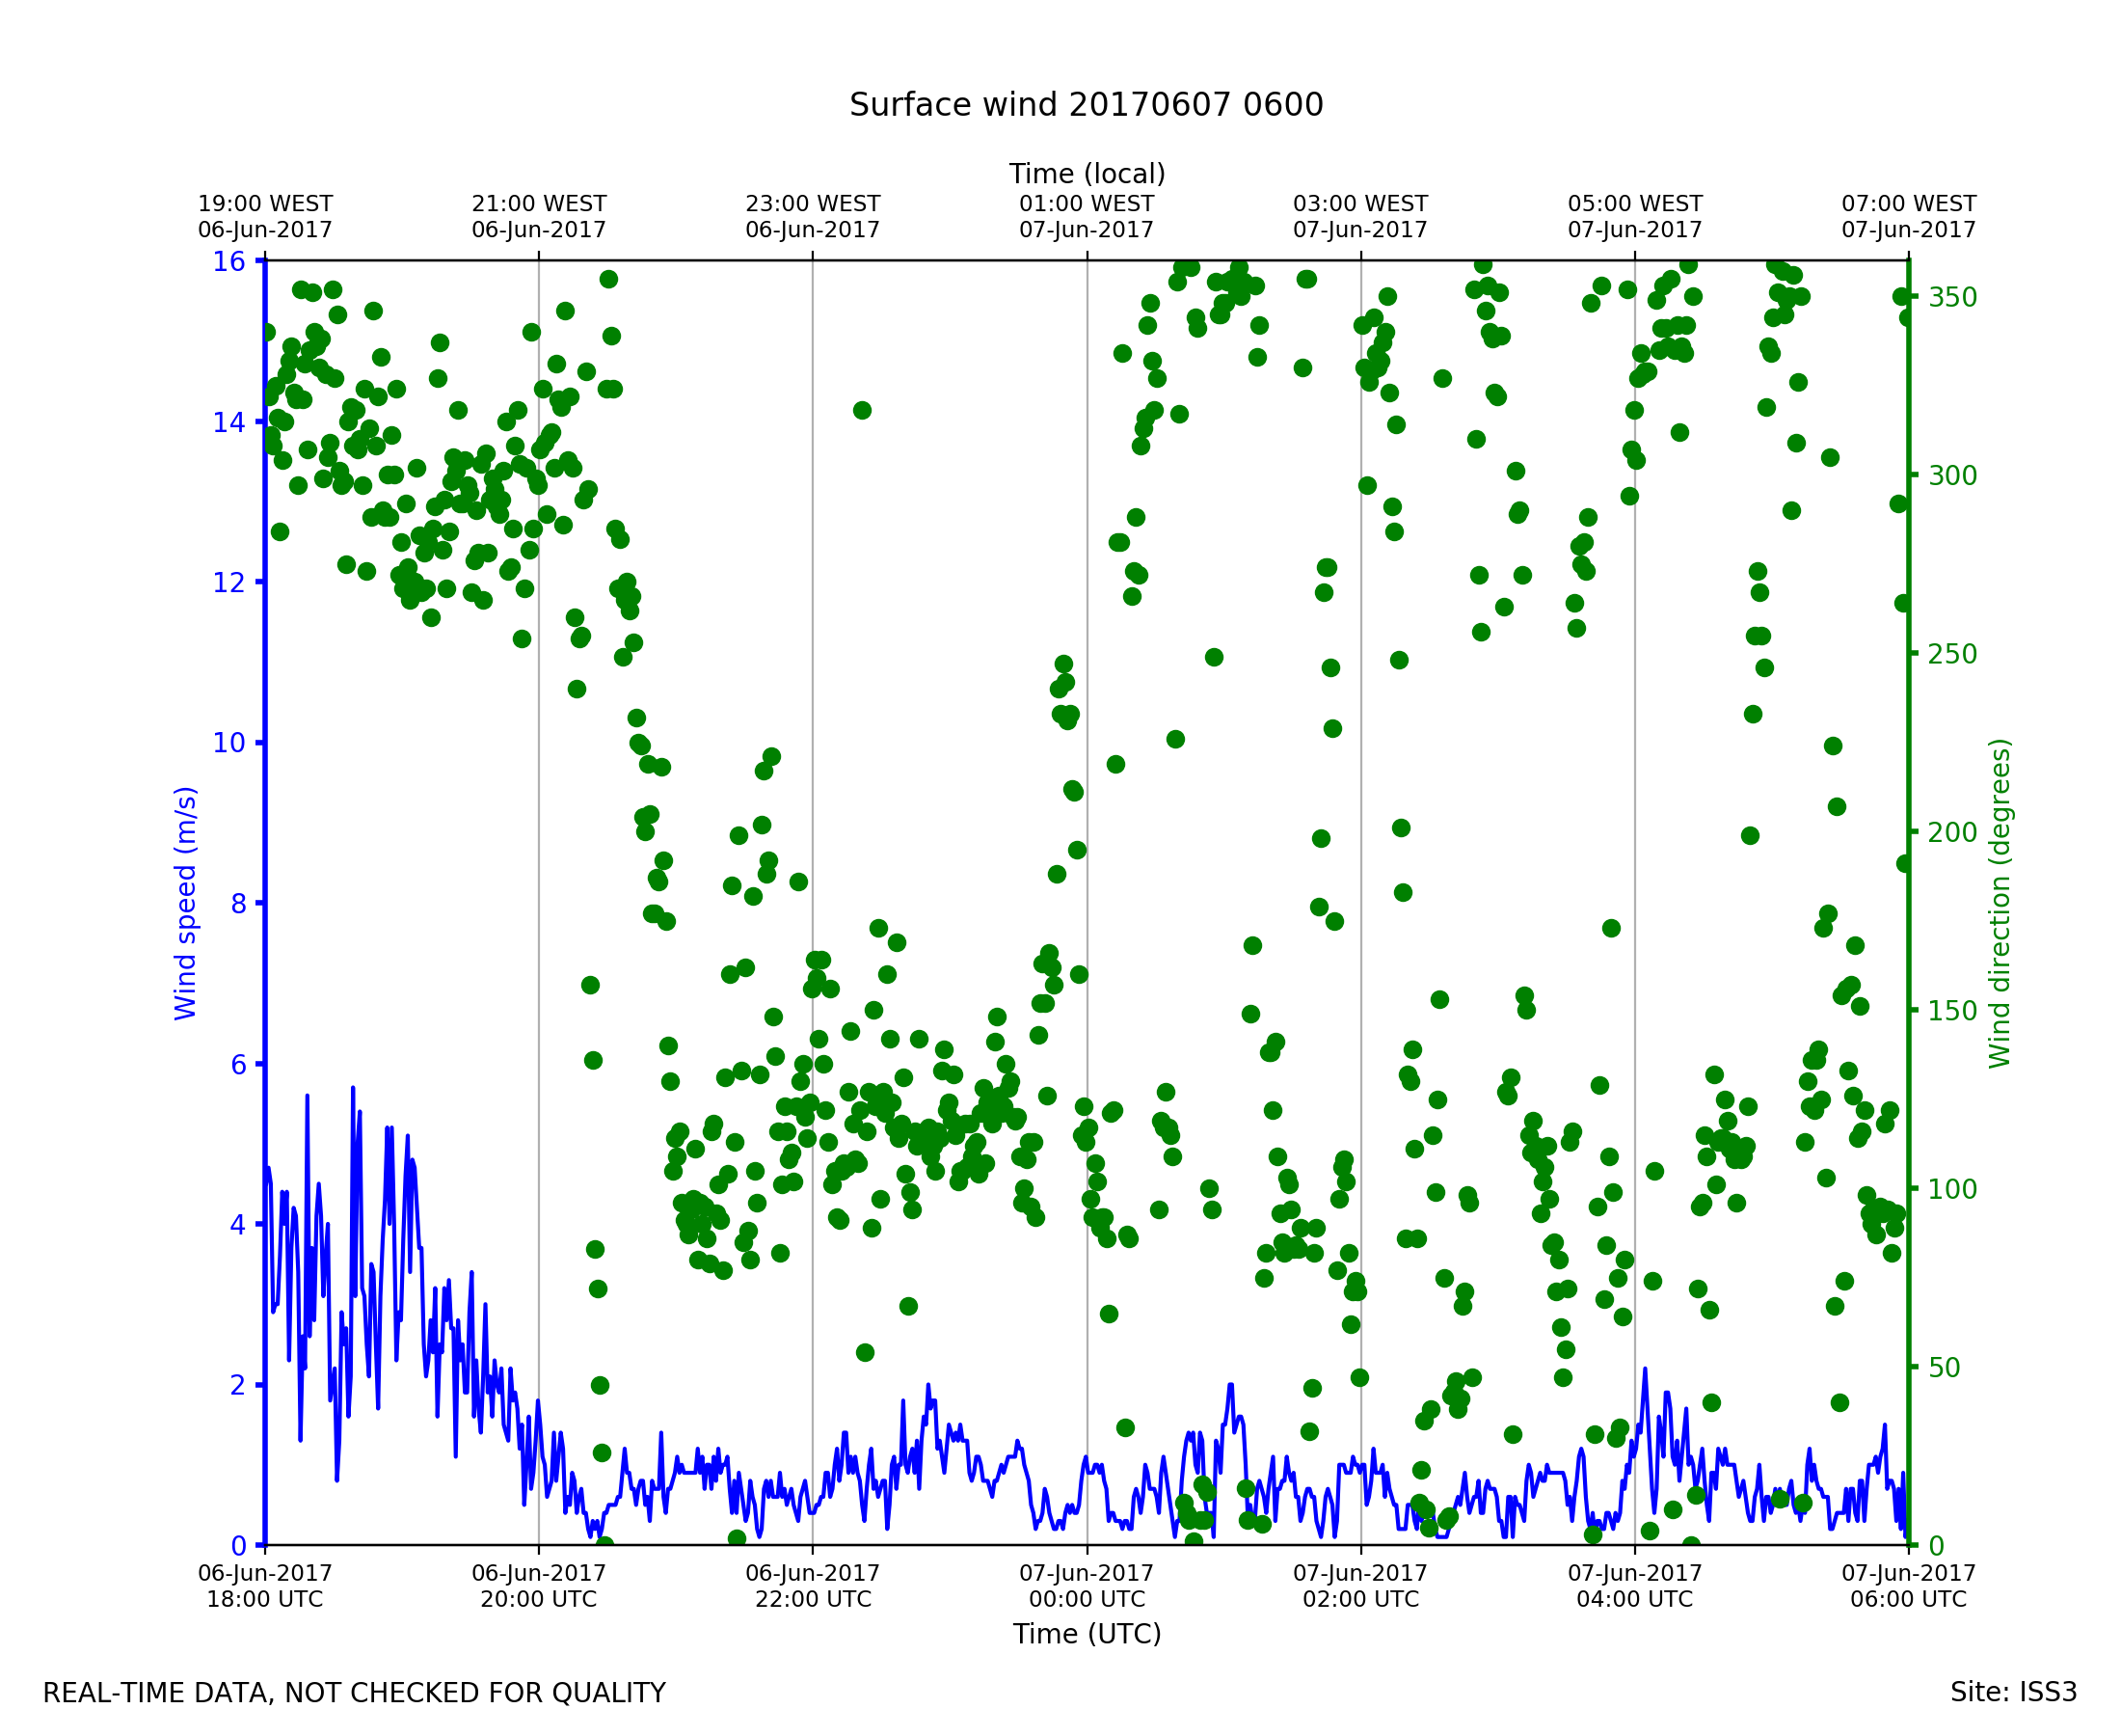The width and height of the screenshot is (2121, 1736).
Task: Click the green '200' wind direction tick
Action: [1952, 832]
